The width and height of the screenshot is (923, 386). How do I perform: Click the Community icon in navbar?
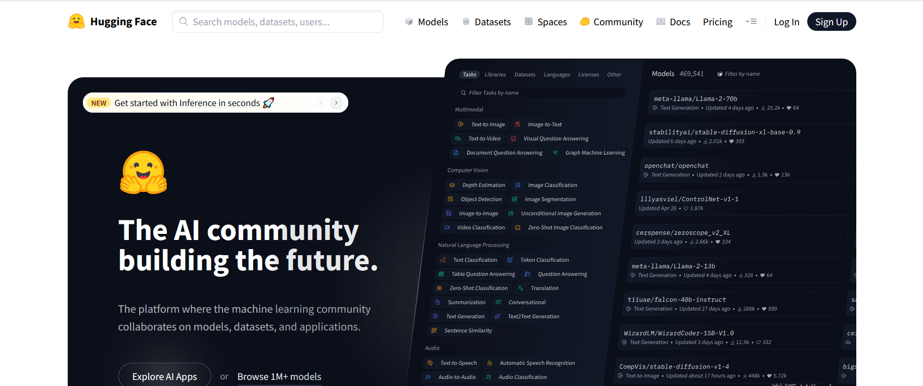pos(585,22)
